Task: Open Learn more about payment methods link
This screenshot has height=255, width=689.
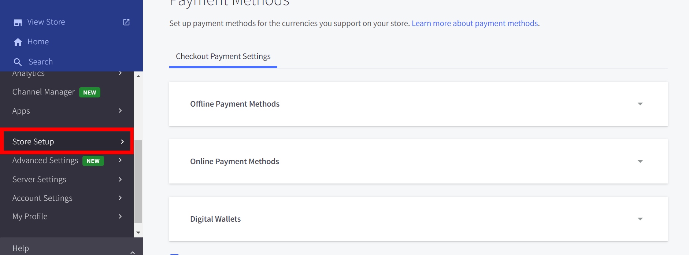Action: [475, 23]
